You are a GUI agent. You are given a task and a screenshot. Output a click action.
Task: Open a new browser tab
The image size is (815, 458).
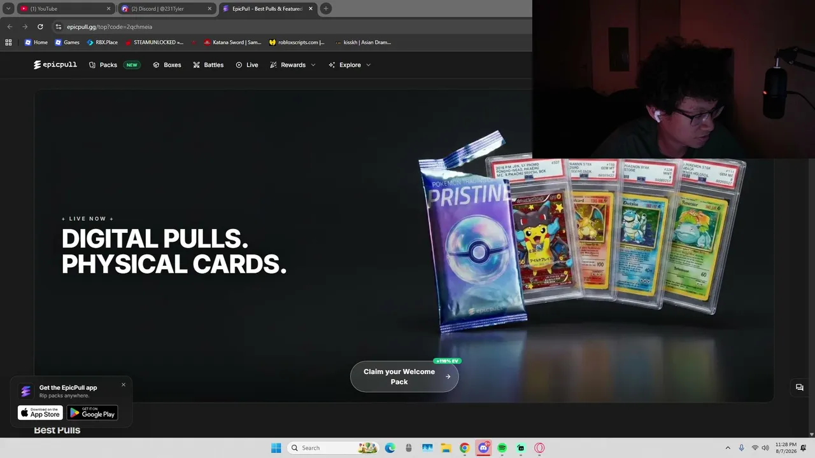(326, 9)
